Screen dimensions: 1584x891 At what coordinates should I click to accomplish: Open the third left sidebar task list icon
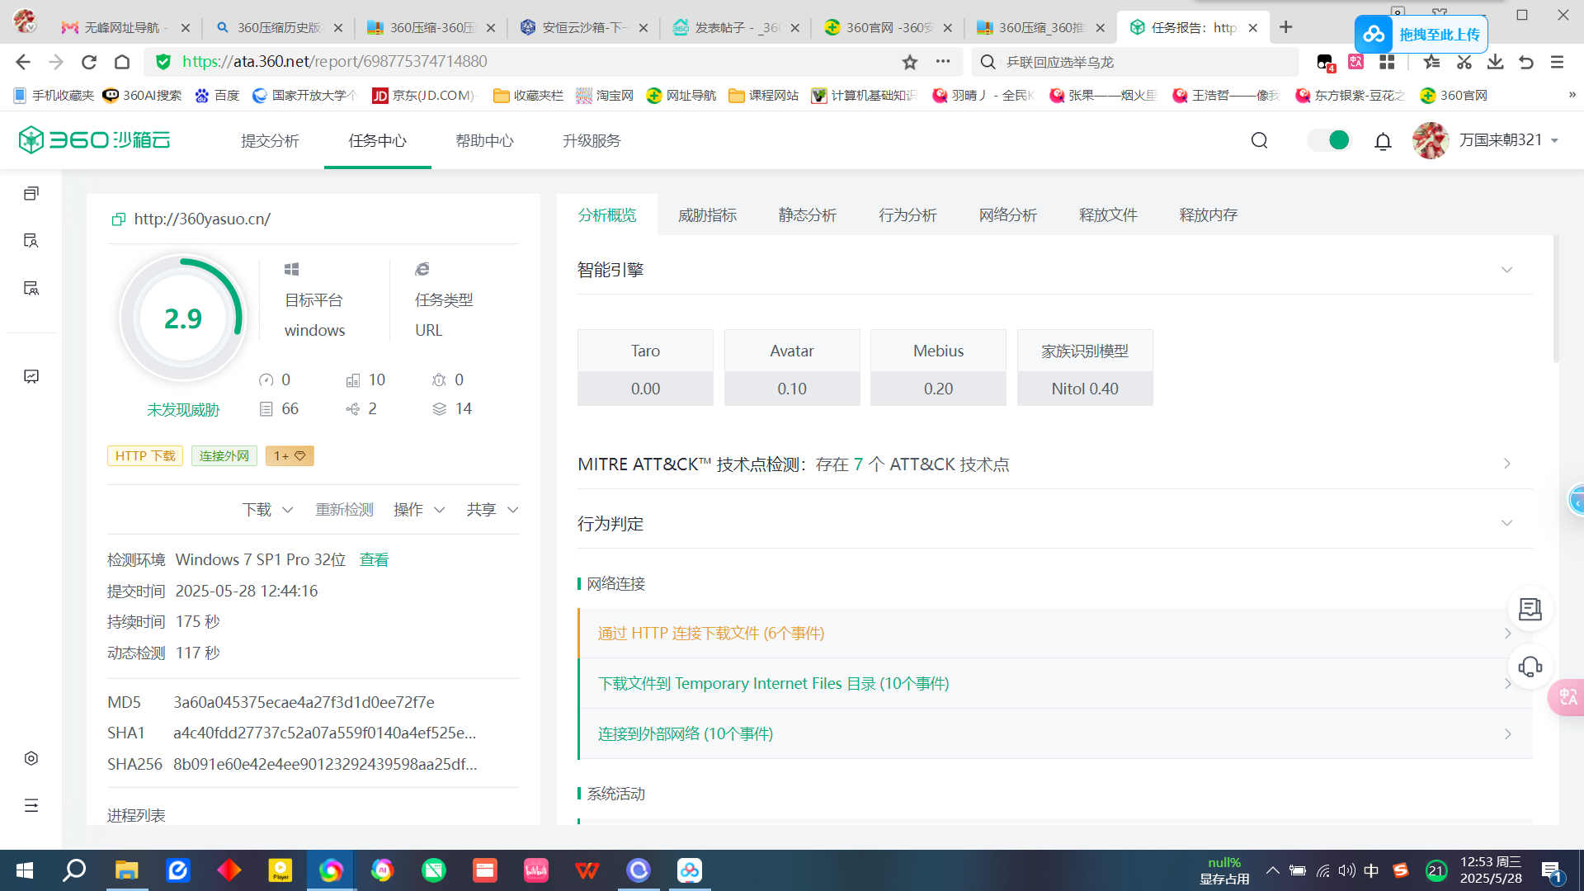click(x=31, y=288)
